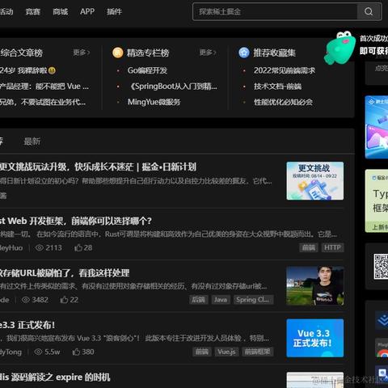Image resolution: width=388 pixels, height=388 pixels.
Task: Click the thumbs-up icon beside 28
Action: [78, 247]
